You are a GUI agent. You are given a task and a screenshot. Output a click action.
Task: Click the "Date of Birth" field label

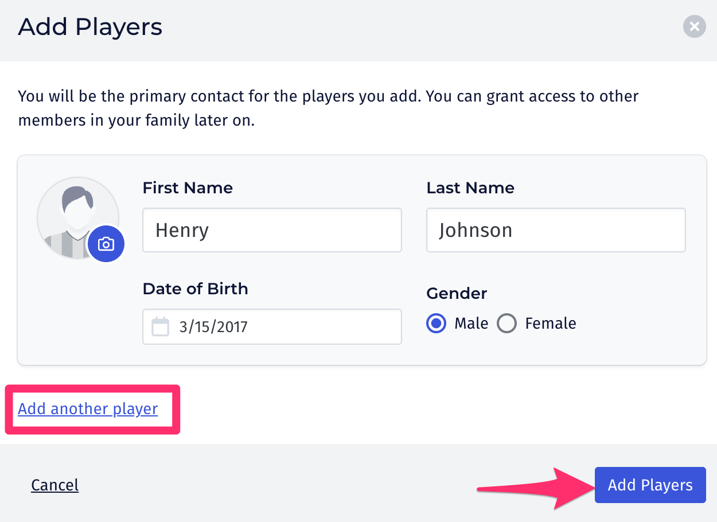point(196,289)
